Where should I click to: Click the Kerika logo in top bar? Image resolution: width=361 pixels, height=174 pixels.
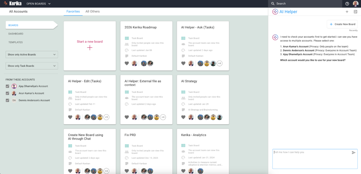[x=13, y=4]
